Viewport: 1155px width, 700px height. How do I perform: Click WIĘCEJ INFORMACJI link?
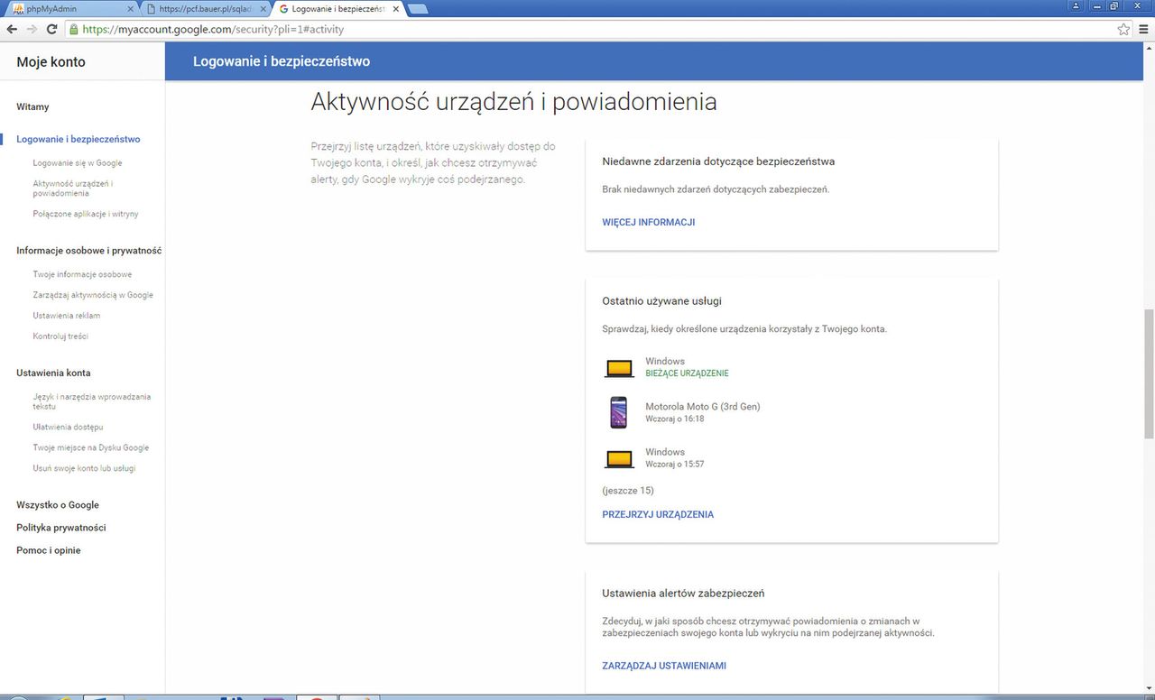pos(649,222)
